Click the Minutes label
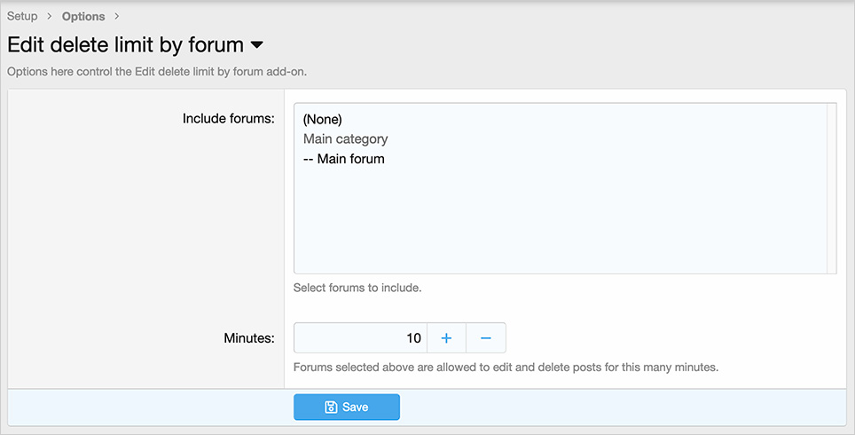 (x=249, y=338)
